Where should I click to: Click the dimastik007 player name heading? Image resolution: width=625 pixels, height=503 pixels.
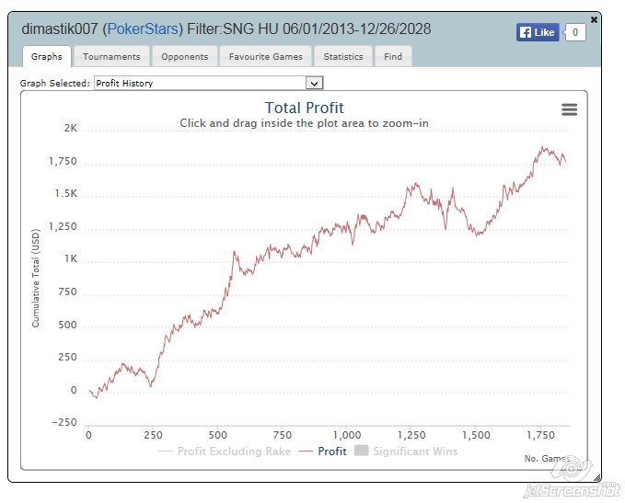(x=60, y=29)
